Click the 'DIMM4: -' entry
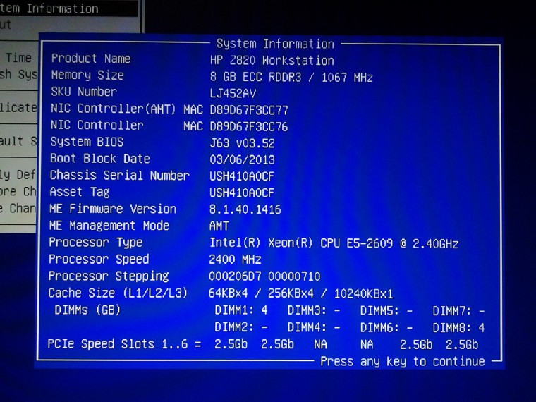536x402 pixels. point(314,328)
